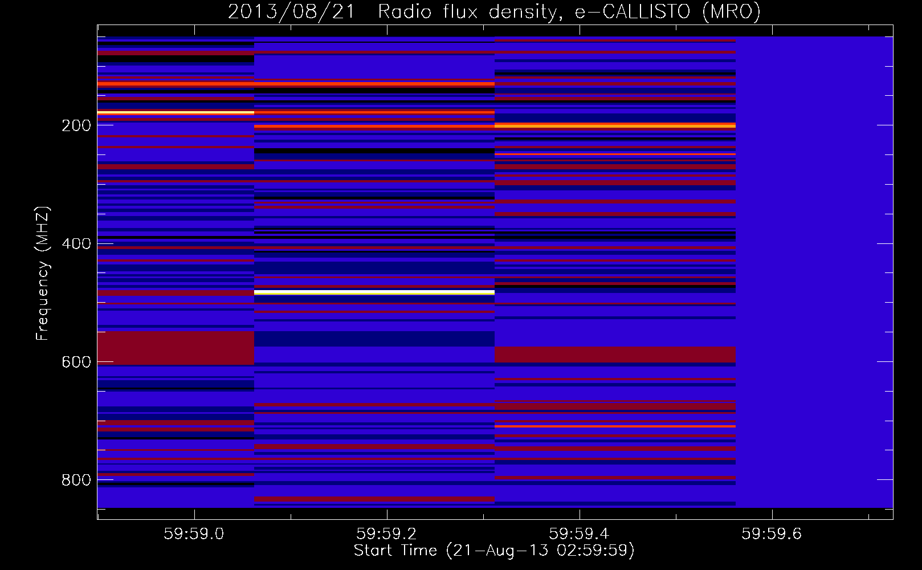Click the 59:59.4 time tick label
Image resolution: width=922 pixels, height=570 pixels.
pyautogui.click(x=579, y=534)
